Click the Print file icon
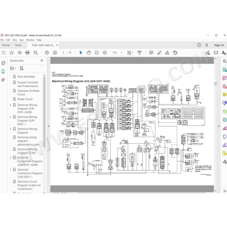The width and height of the screenshot is (227, 227). [27, 53]
